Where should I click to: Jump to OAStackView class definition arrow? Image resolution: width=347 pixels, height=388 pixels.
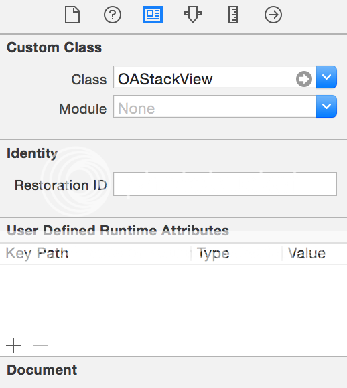point(304,79)
